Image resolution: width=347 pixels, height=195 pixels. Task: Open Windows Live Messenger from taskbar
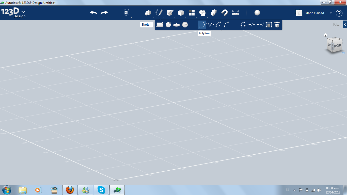pyautogui.click(x=86, y=190)
